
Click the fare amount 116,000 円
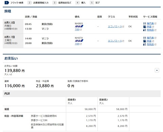15,86
